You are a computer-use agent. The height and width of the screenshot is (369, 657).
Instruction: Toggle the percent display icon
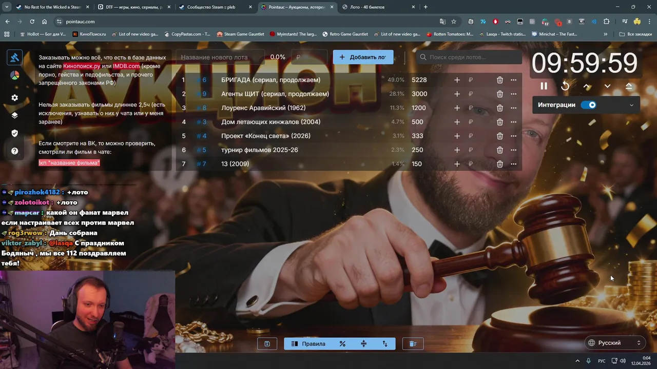click(342, 344)
